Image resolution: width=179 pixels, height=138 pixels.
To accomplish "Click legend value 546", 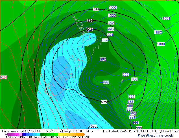I will tap(51, 137).
